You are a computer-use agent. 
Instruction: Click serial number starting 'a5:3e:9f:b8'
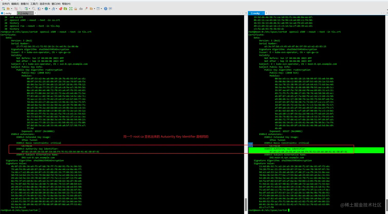coord(295,47)
